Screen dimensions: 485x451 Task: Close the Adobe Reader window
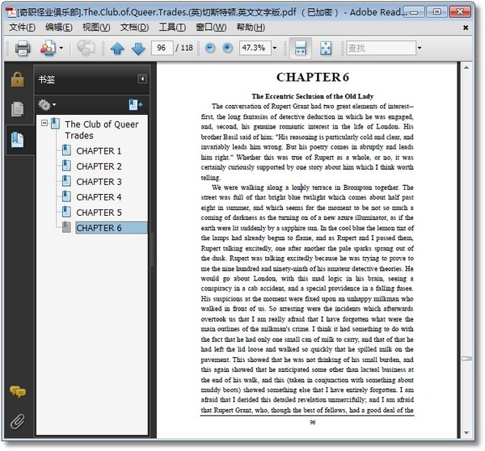pyautogui.click(x=460, y=12)
